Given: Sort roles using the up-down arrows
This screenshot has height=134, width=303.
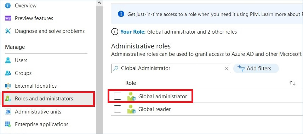Looking at the screenshot, I should click(x=292, y=83).
